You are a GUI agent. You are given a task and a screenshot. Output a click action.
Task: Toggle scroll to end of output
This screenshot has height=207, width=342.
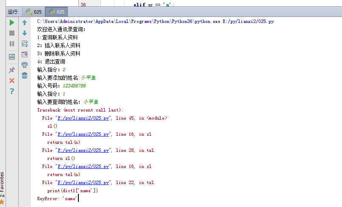(25, 54)
